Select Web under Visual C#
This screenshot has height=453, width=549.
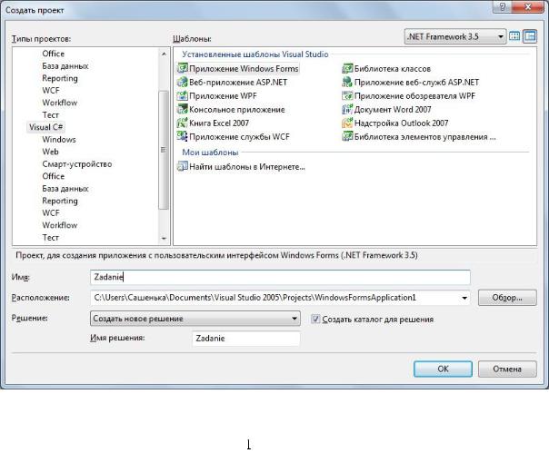pyautogui.click(x=50, y=152)
